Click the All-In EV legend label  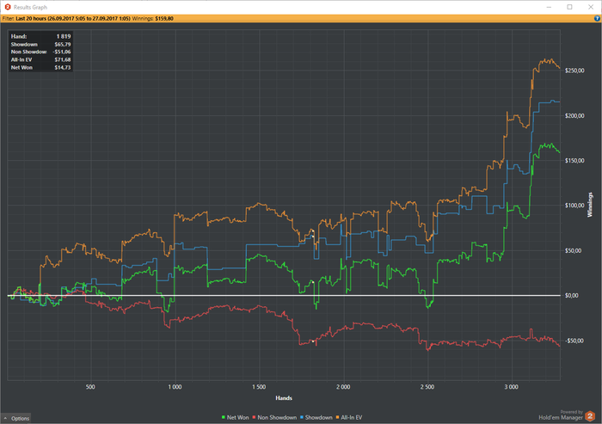pyautogui.click(x=351, y=417)
